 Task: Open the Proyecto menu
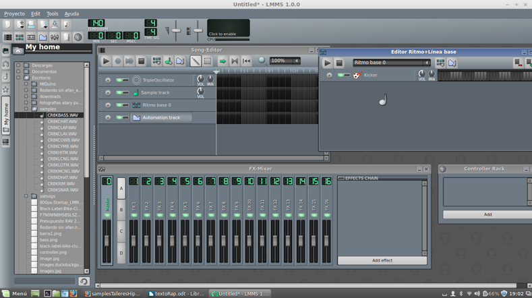(14, 14)
